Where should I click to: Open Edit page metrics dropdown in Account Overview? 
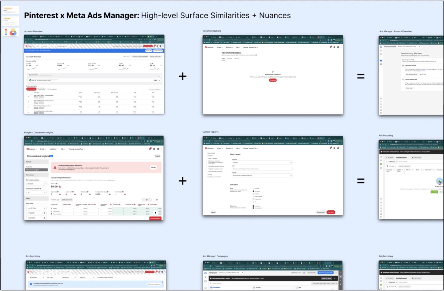(x=155, y=57)
